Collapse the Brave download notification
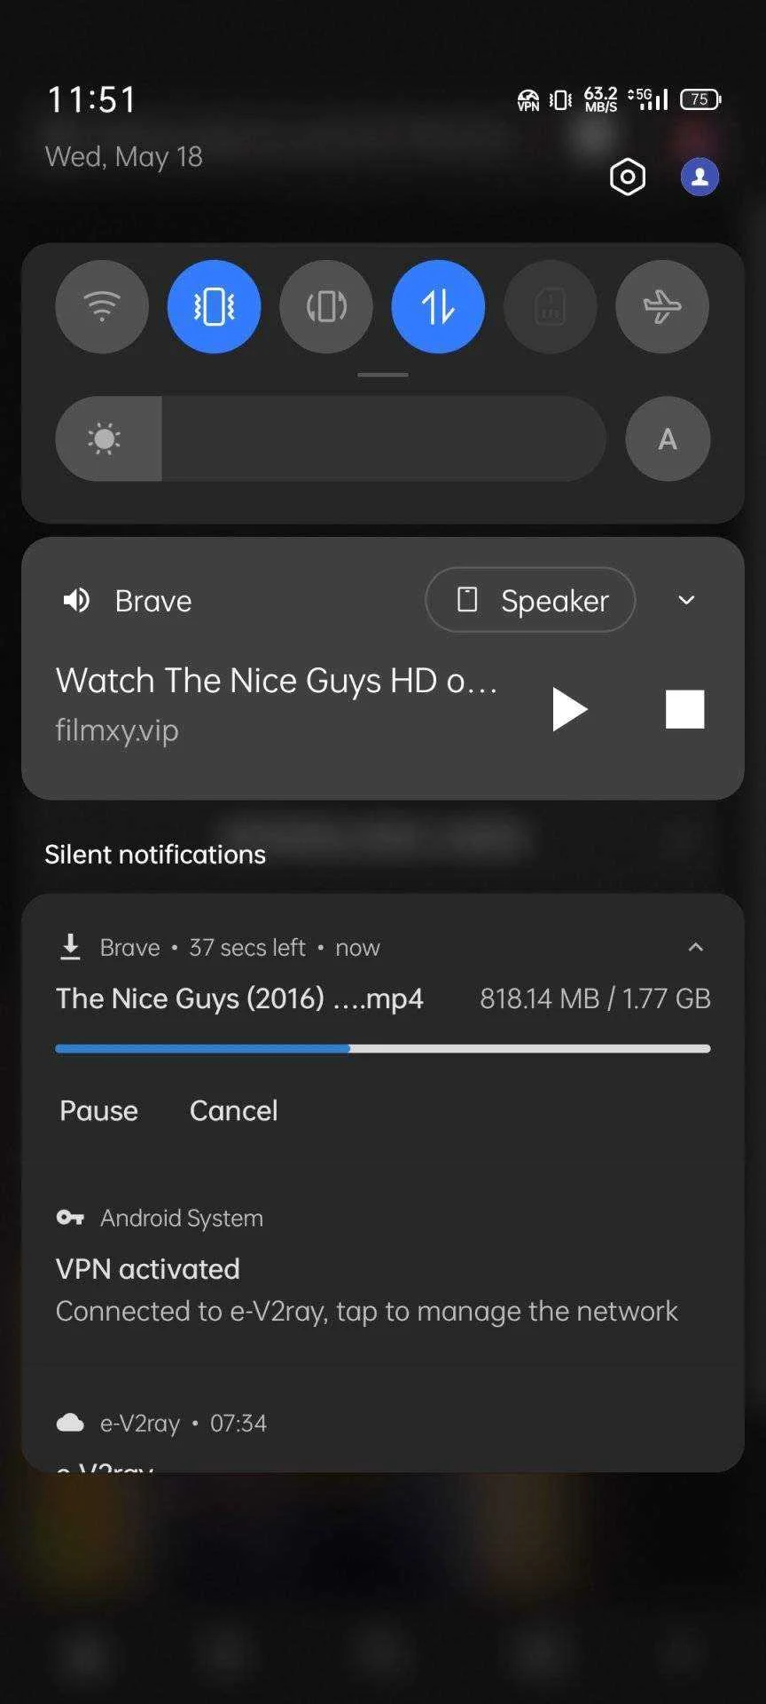 pyautogui.click(x=696, y=947)
